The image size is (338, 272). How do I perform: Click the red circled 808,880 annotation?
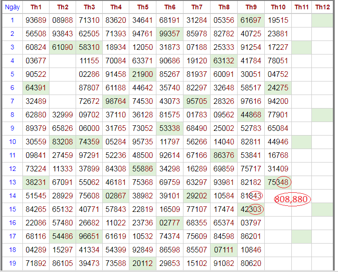point(292,199)
